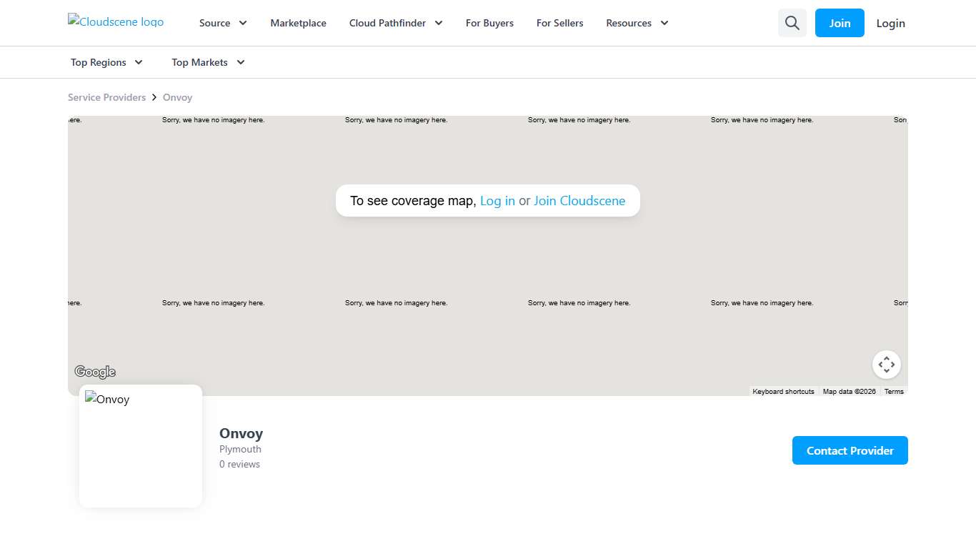976x549 pixels.
Task: Click the map pan control icon
Action: click(x=886, y=365)
